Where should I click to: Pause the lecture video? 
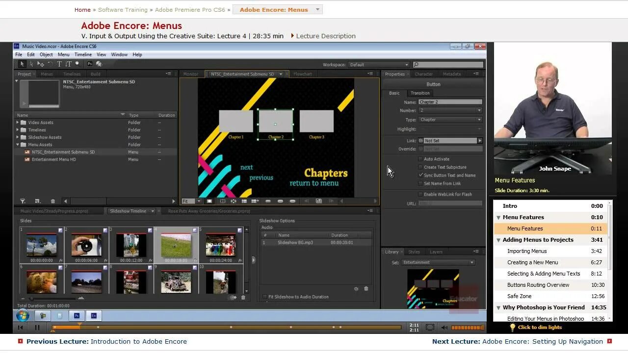point(37,328)
